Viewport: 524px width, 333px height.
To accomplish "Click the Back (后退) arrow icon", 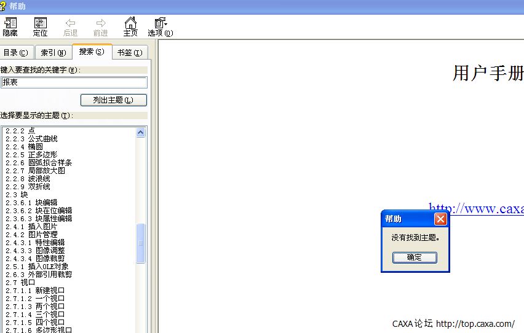I will point(70,26).
